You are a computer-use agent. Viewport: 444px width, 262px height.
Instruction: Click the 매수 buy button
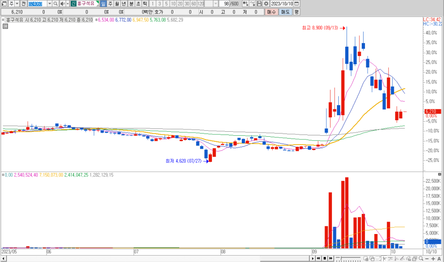272,12
